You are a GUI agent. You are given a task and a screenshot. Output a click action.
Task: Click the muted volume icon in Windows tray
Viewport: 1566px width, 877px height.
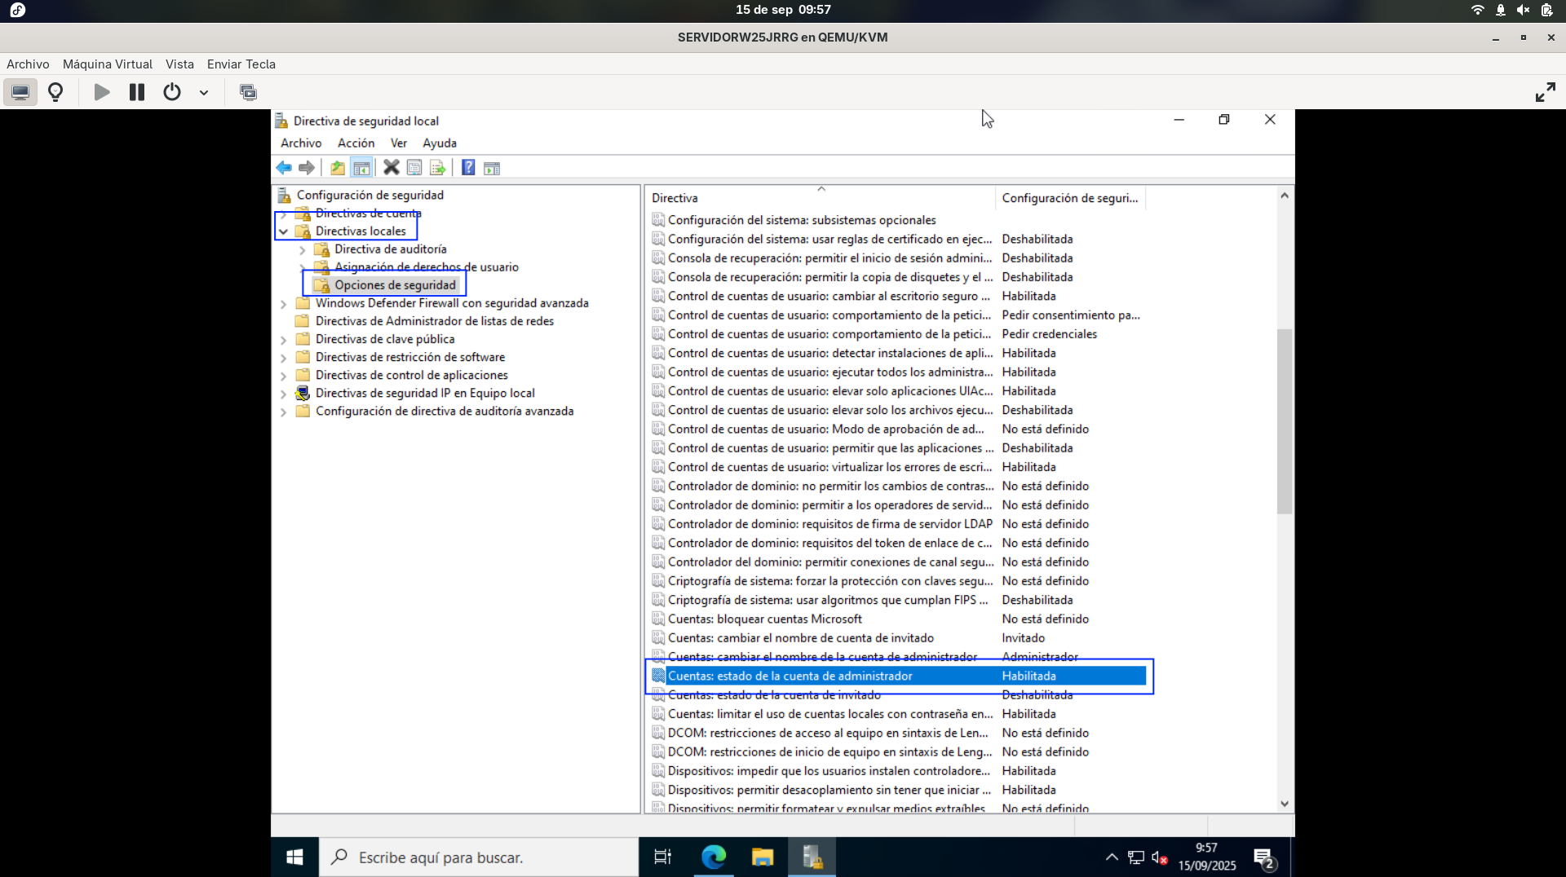click(1160, 857)
